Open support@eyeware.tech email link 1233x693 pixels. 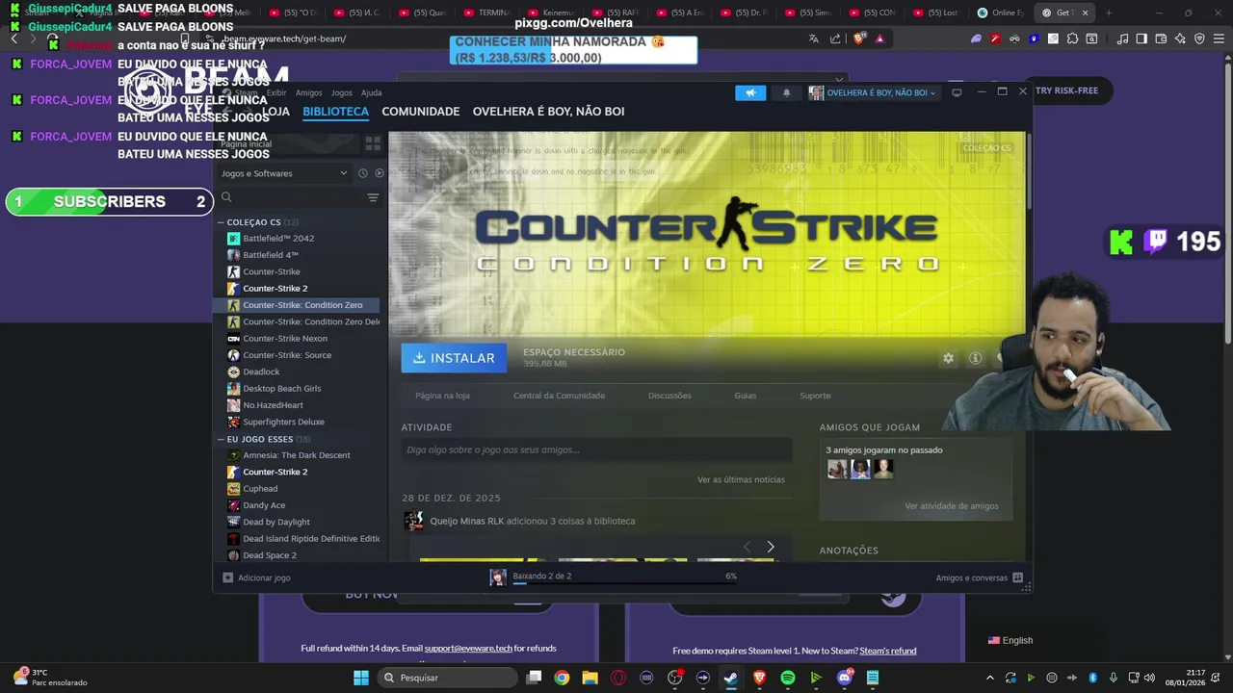click(x=468, y=649)
